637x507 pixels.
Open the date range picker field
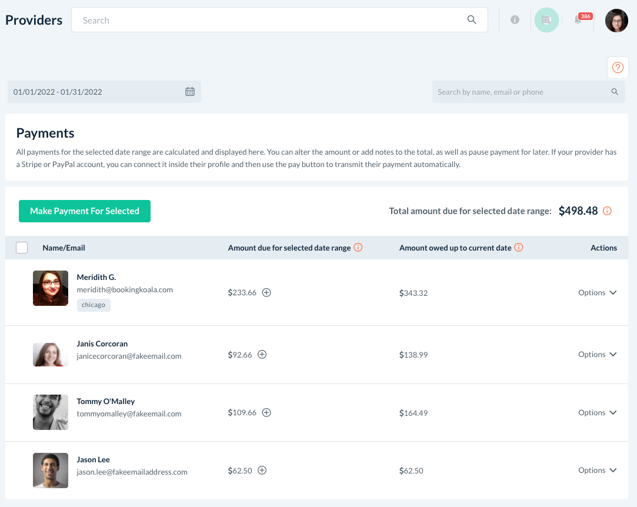pos(104,92)
